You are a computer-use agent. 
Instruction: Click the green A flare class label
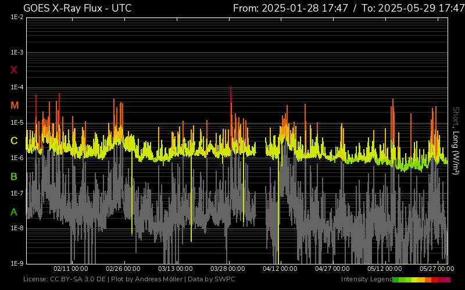14,212
